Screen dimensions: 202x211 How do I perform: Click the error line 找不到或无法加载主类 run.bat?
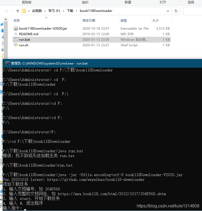[x=39, y=156]
